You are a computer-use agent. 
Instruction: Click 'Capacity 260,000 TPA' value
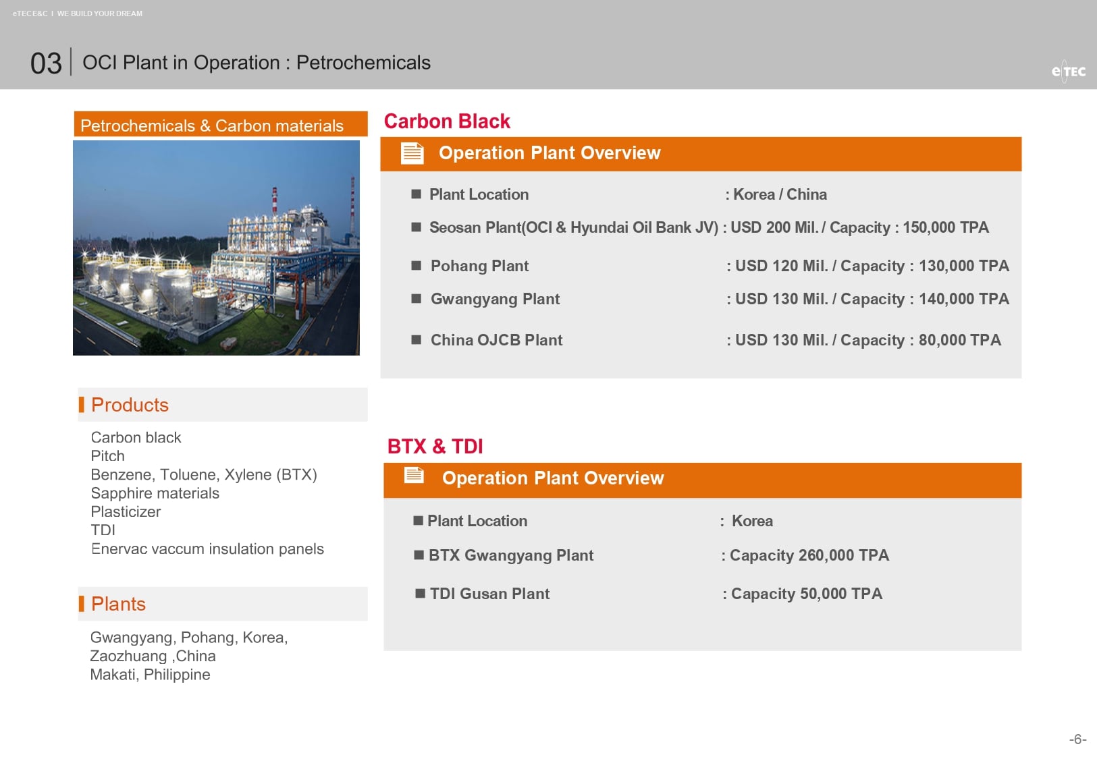click(809, 555)
